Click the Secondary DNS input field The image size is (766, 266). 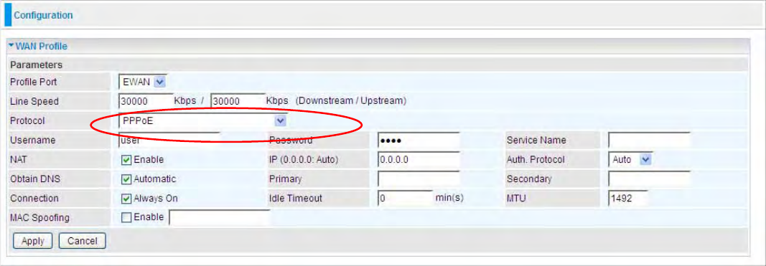pos(649,179)
